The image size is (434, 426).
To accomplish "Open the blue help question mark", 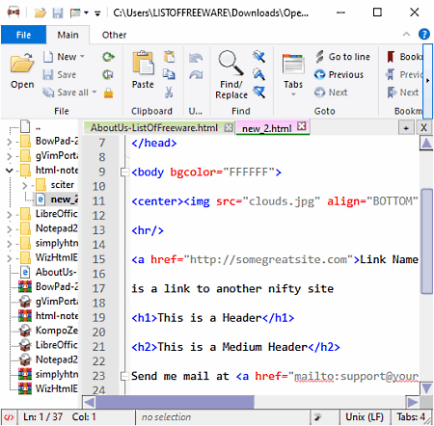I will click(424, 34).
